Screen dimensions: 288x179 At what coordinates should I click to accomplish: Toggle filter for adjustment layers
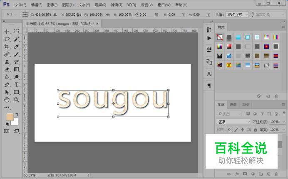[255, 114]
